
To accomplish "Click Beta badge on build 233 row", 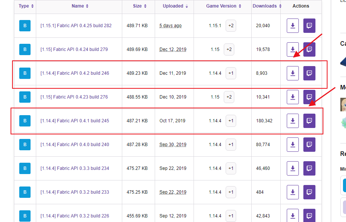I will click(x=25, y=192).
